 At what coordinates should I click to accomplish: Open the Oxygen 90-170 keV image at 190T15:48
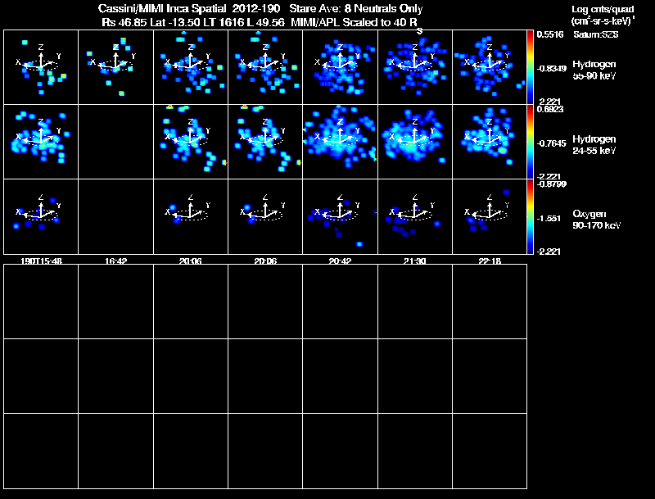pyautogui.click(x=41, y=216)
